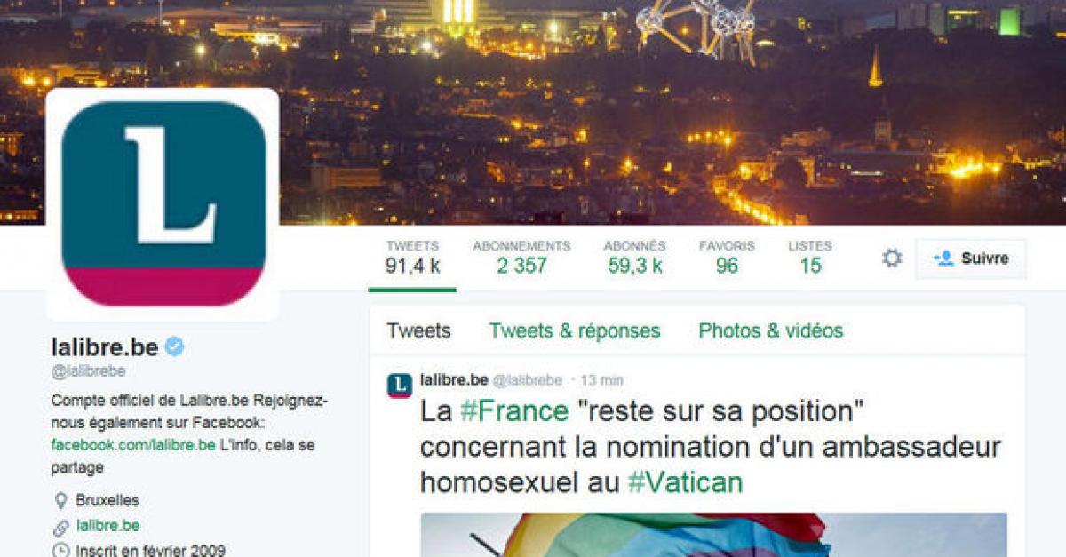
Task: Open Listes count 15
Action: (810, 257)
